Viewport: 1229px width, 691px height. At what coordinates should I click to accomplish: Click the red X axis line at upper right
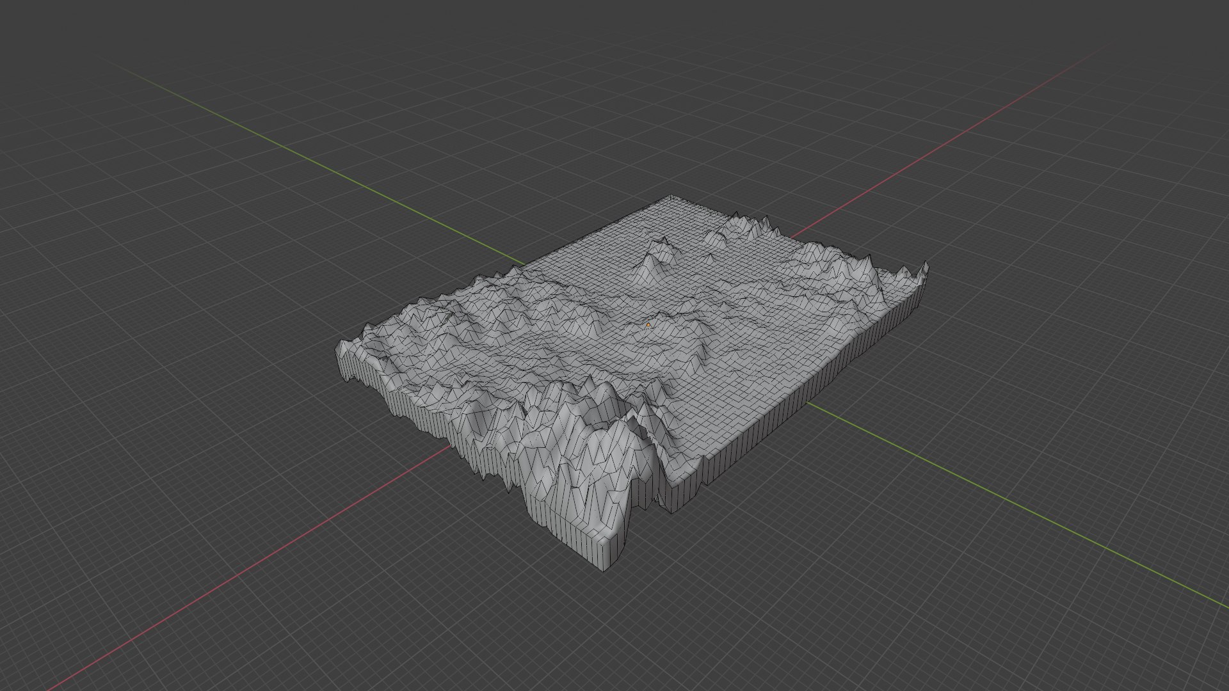pyautogui.click(x=960, y=133)
